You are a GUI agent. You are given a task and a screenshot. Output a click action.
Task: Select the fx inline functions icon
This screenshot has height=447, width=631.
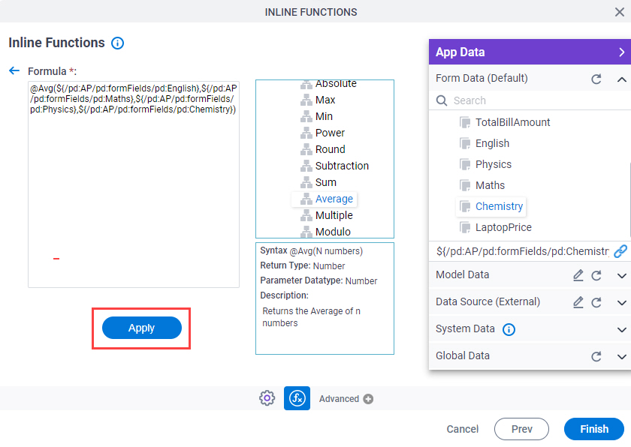coord(297,398)
